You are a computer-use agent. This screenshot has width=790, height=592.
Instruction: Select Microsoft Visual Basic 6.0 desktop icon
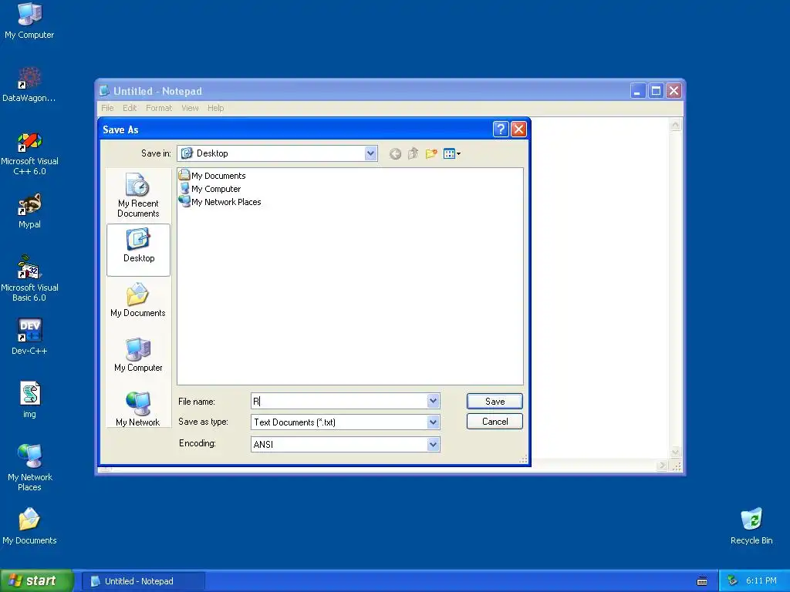pyautogui.click(x=29, y=279)
